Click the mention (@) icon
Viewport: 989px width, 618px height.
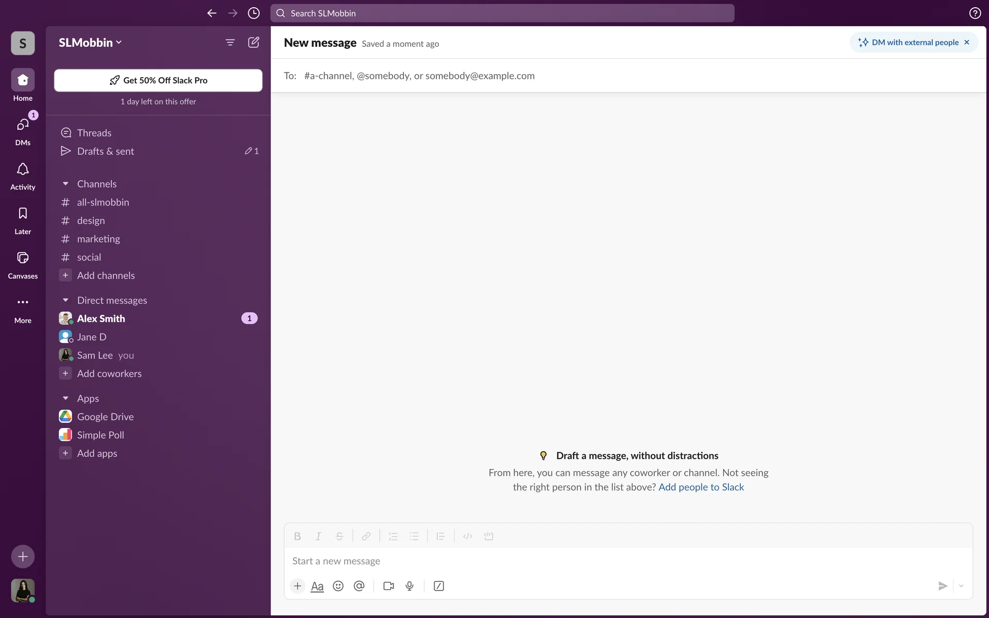pyautogui.click(x=359, y=586)
